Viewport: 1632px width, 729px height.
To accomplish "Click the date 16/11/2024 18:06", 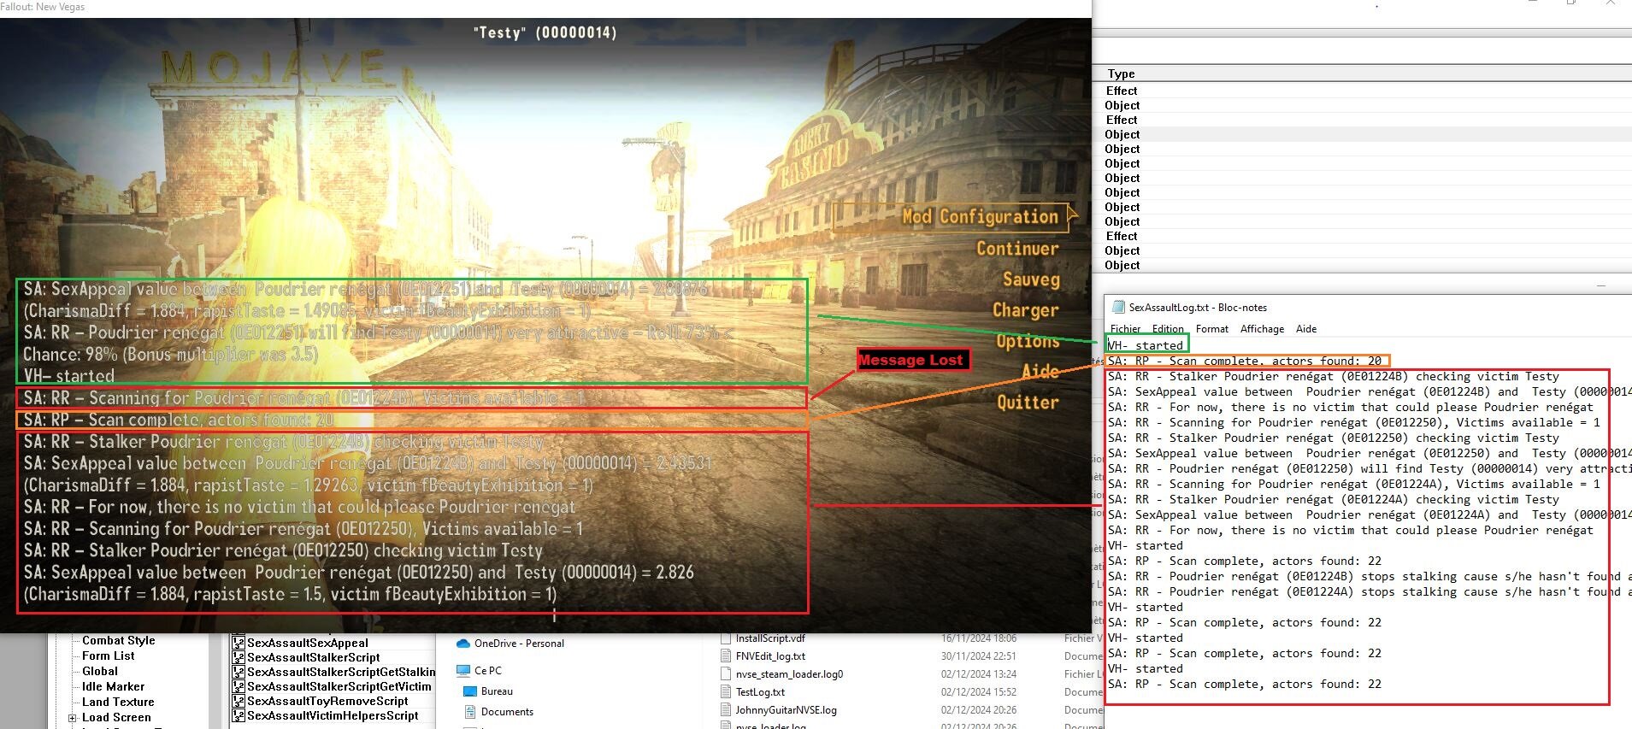I will tap(979, 638).
